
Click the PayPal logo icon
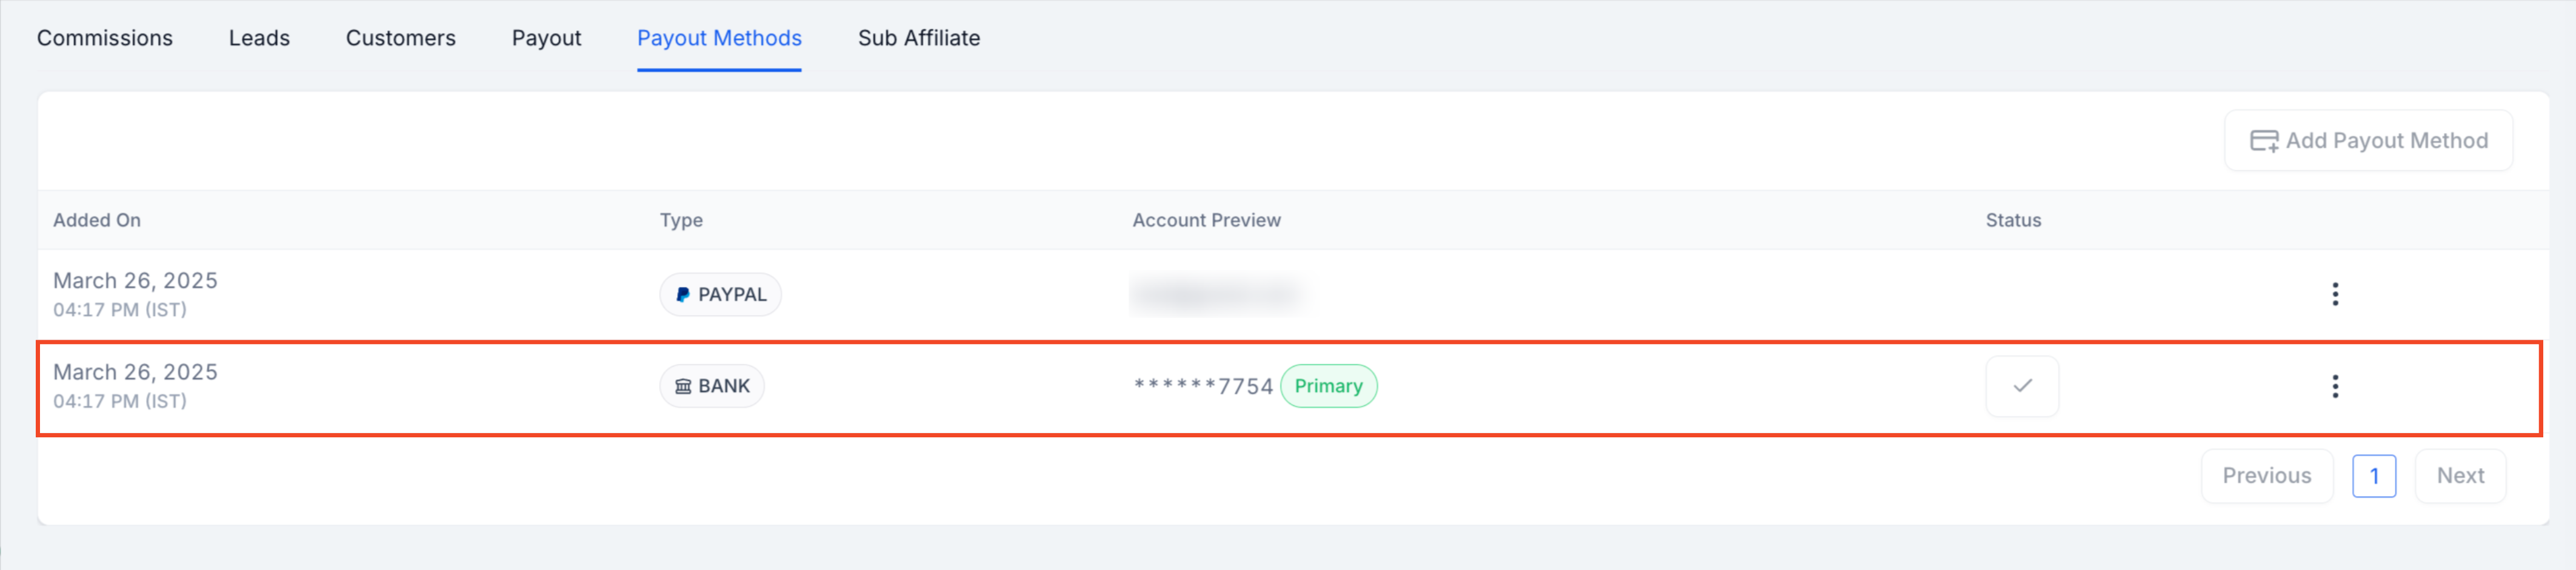pos(682,295)
